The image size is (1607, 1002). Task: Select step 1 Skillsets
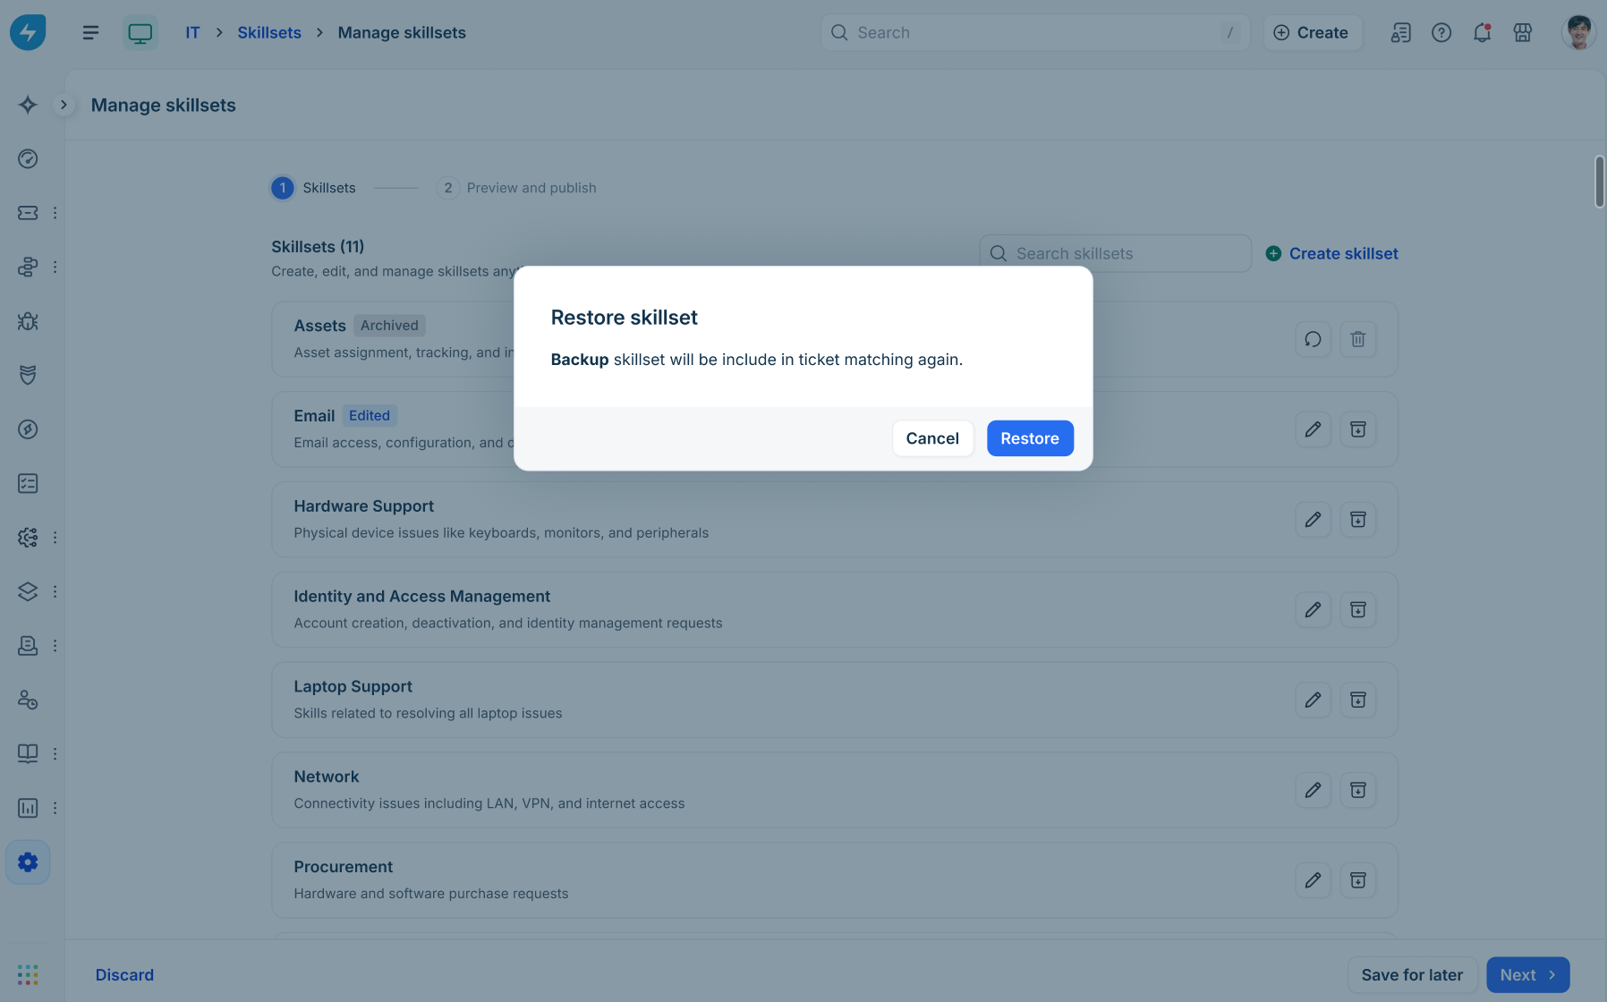click(x=314, y=188)
